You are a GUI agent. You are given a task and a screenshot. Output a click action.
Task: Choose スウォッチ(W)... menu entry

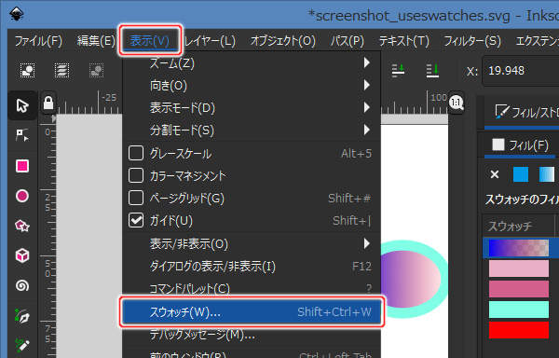252,312
